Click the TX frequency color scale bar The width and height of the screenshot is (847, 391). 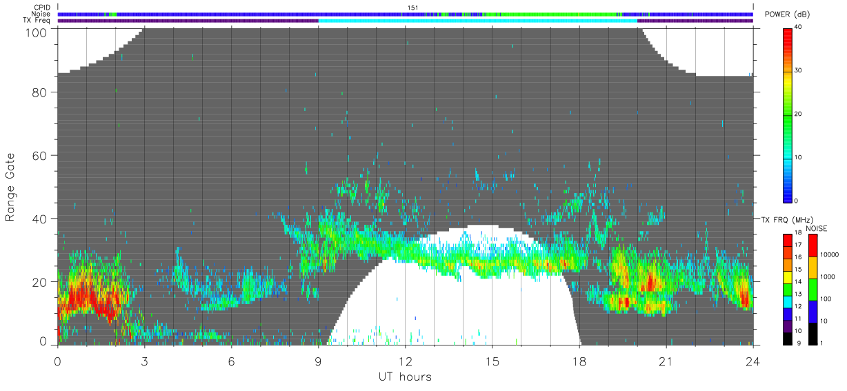[x=789, y=289]
